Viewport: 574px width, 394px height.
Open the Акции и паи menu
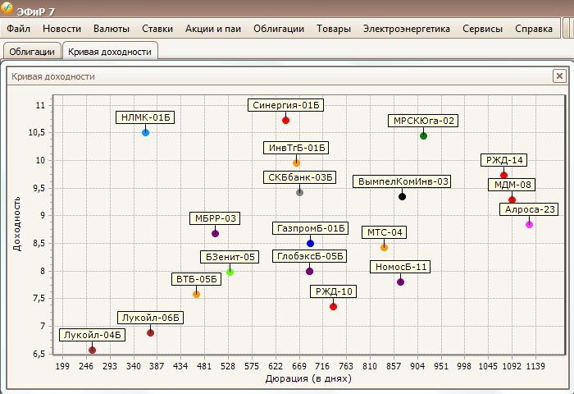pyautogui.click(x=212, y=29)
